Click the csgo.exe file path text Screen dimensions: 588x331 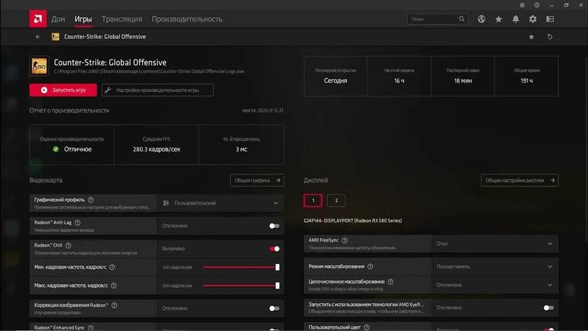(x=149, y=71)
